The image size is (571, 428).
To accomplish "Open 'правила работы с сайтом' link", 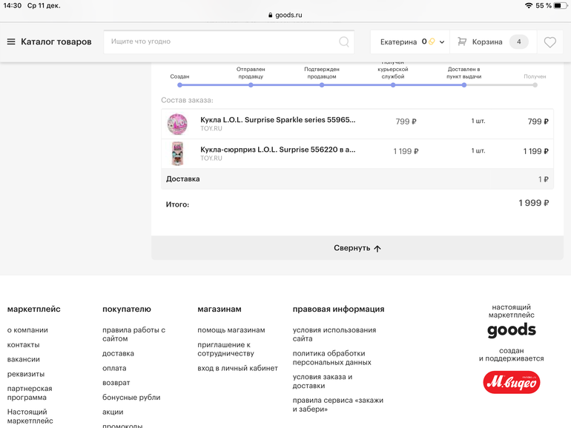I will coord(133,334).
